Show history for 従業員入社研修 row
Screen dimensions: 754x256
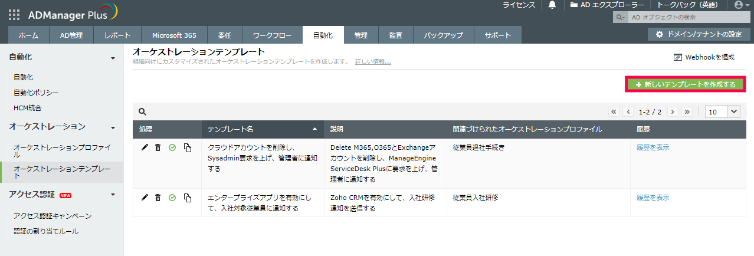(x=653, y=198)
